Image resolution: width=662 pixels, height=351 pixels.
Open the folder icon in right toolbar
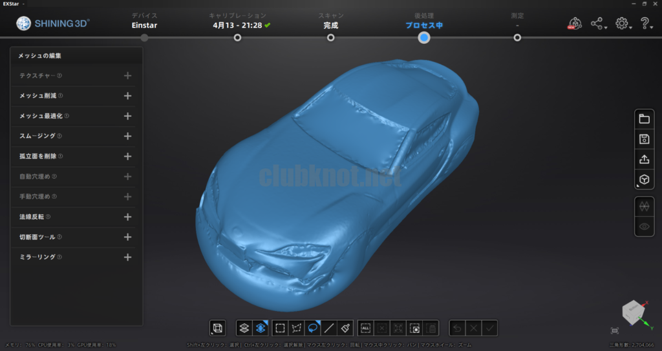coord(644,119)
